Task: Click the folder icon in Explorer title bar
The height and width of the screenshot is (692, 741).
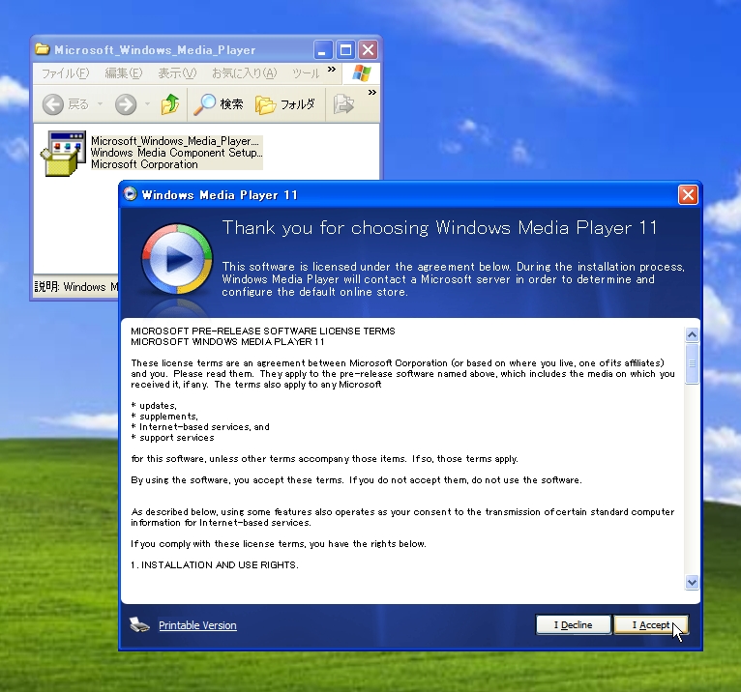Action: [x=43, y=49]
